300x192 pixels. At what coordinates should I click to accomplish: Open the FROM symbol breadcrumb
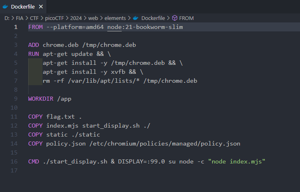tap(186, 18)
